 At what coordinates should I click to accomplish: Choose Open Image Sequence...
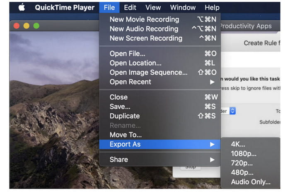point(160,72)
